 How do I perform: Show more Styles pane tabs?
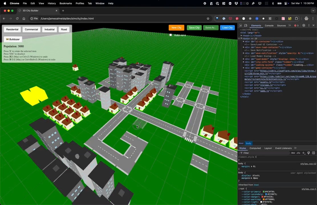point(295,148)
